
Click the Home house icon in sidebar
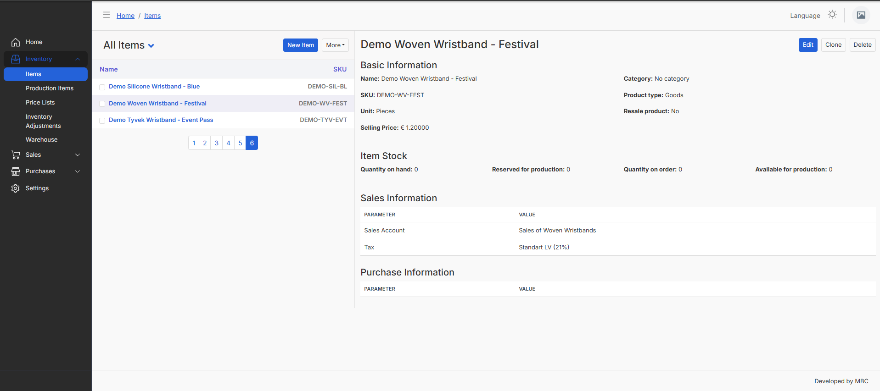pos(16,42)
